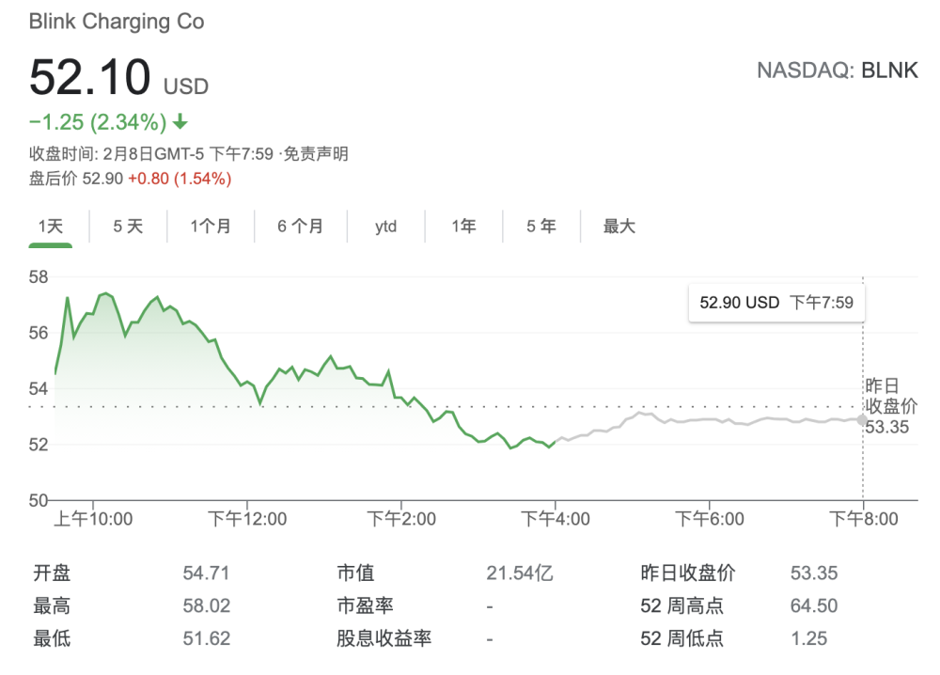Image resolution: width=940 pixels, height=675 pixels.
Task: Open the 6 个月 chart range
Action: [300, 227]
